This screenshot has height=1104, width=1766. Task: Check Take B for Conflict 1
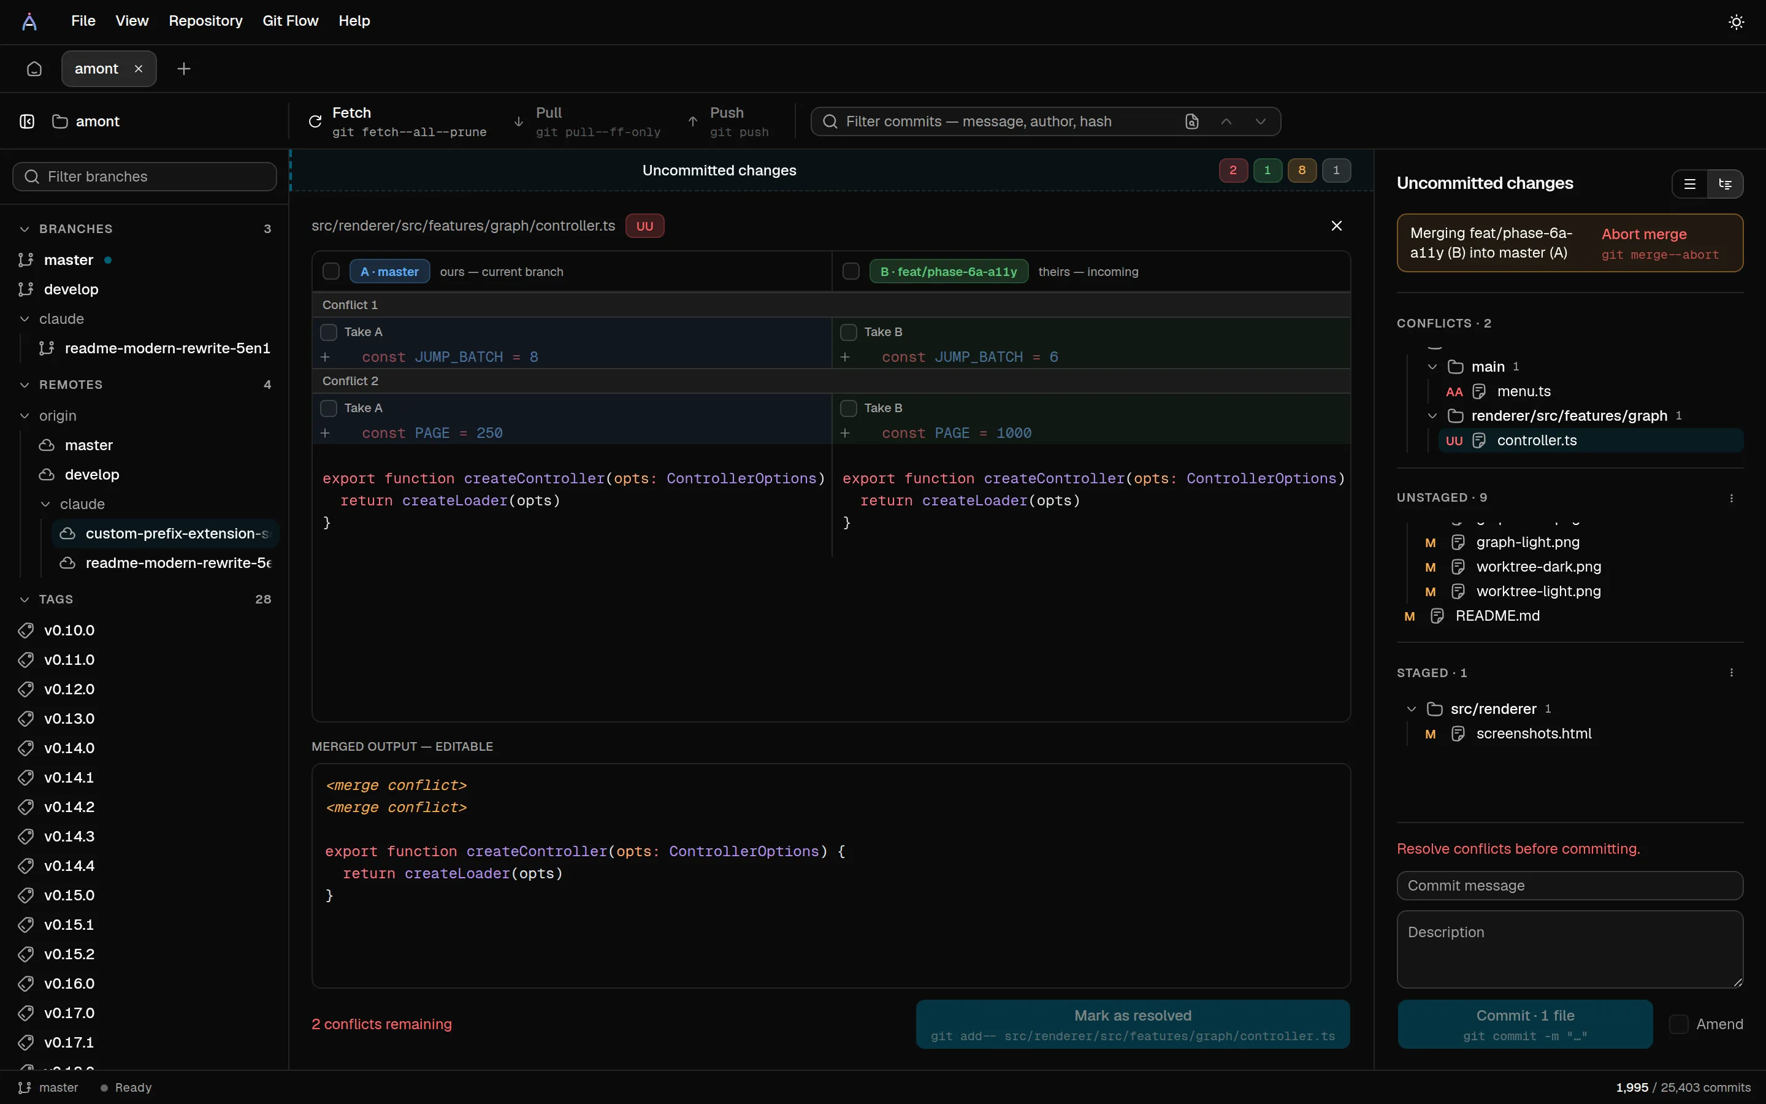[849, 332]
